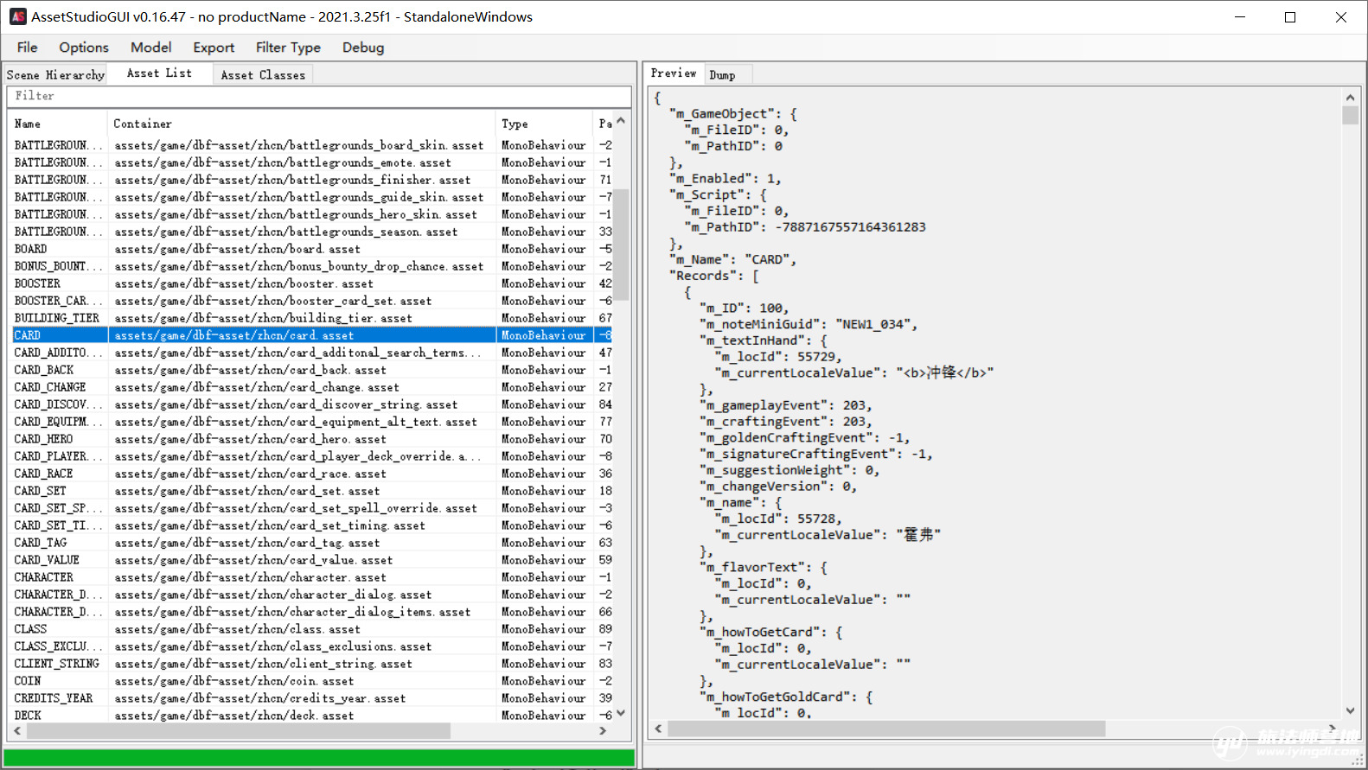Click the m_suggestionWeight line in preview
Screen dimensions: 1368x770
(x=789, y=470)
